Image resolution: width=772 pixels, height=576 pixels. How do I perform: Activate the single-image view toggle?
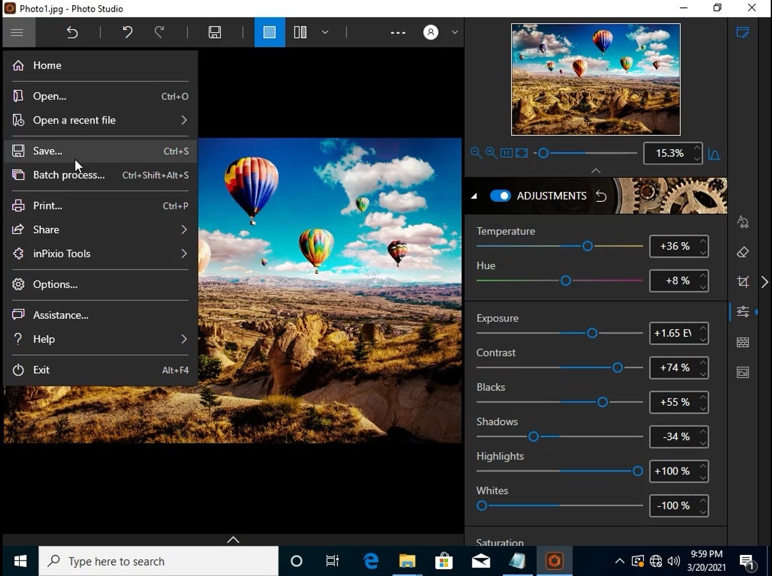(269, 32)
